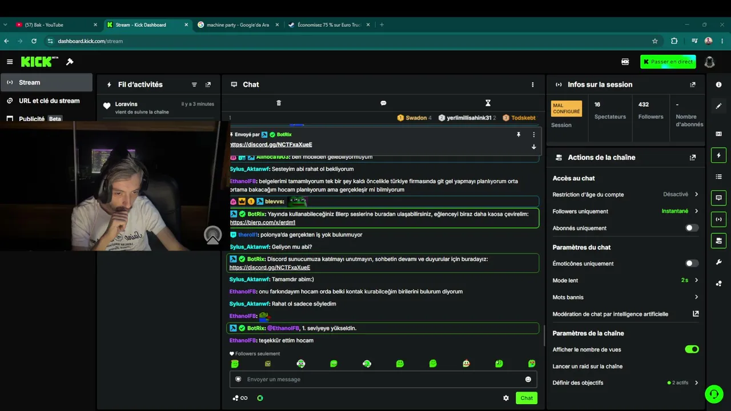Unpin the BotRix pinned message
Viewport: 731px width, 411px height.
coord(519,135)
